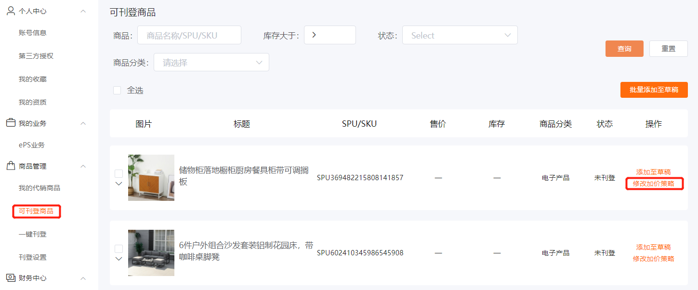
Task: Go to 我的代销商品 in sidebar
Action: pos(40,188)
